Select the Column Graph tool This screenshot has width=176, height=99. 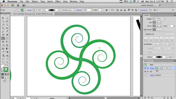pyautogui.click(x=7, y=56)
